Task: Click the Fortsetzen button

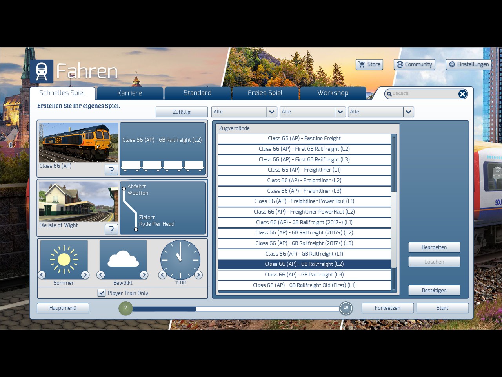Action: [387, 308]
